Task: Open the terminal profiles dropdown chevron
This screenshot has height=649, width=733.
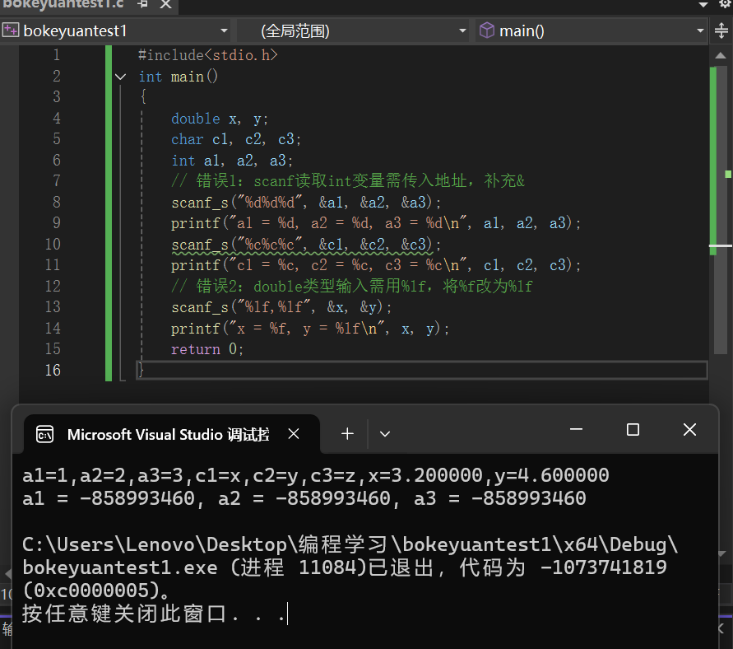Action: pos(385,434)
